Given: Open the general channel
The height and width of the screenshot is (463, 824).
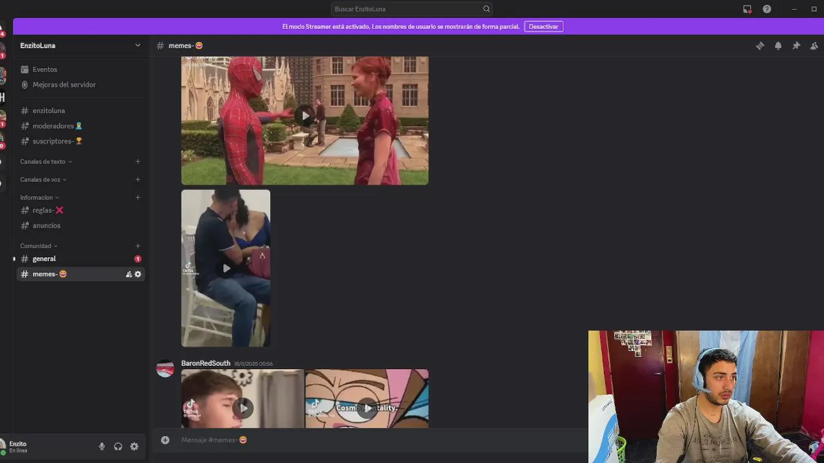Looking at the screenshot, I should 80,259.
